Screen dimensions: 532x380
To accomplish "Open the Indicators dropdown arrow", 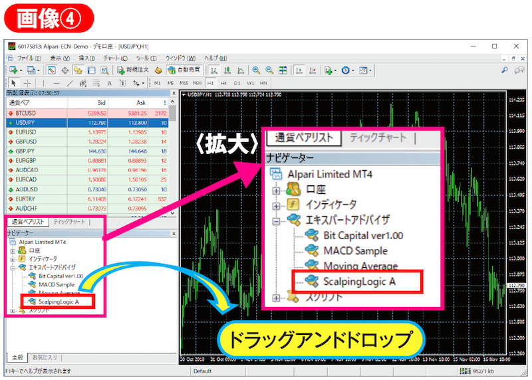I will point(335,70).
